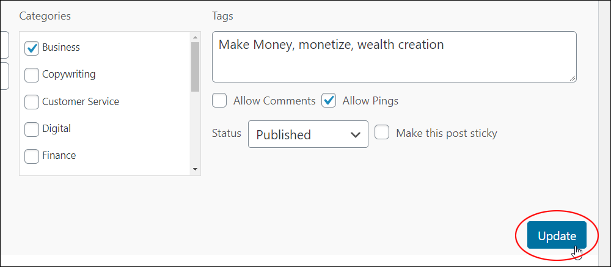Check Make this post sticky
The height and width of the screenshot is (267, 611).
(x=382, y=132)
